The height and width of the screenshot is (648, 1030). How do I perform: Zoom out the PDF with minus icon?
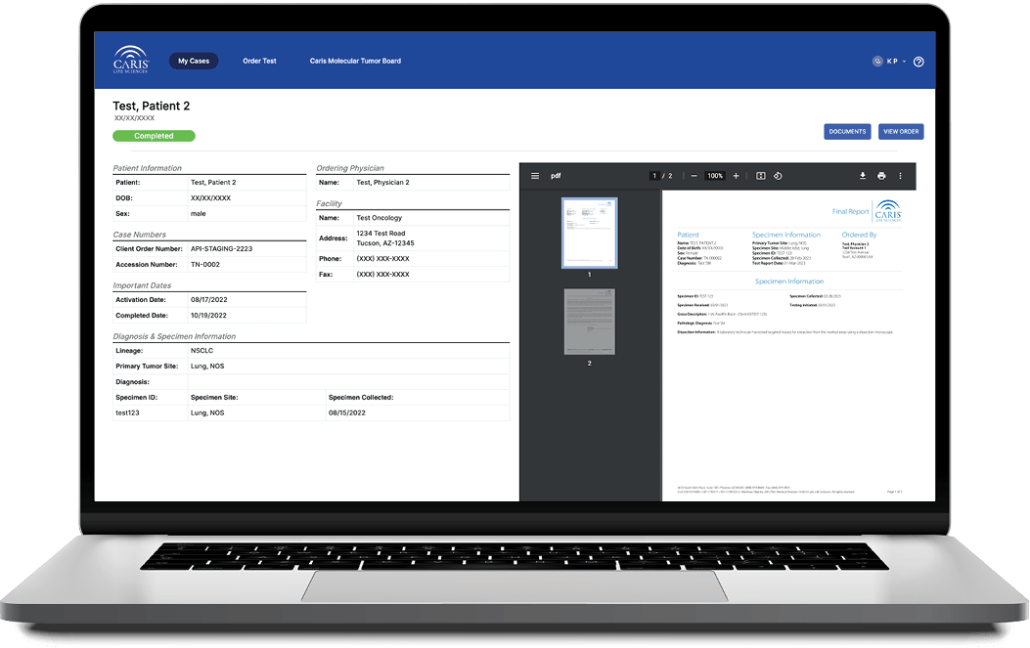pos(694,176)
